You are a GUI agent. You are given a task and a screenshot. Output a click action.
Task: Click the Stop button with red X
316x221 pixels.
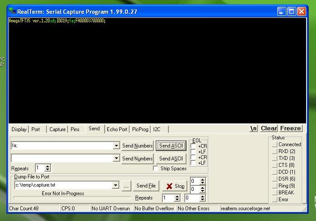click(175, 186)
